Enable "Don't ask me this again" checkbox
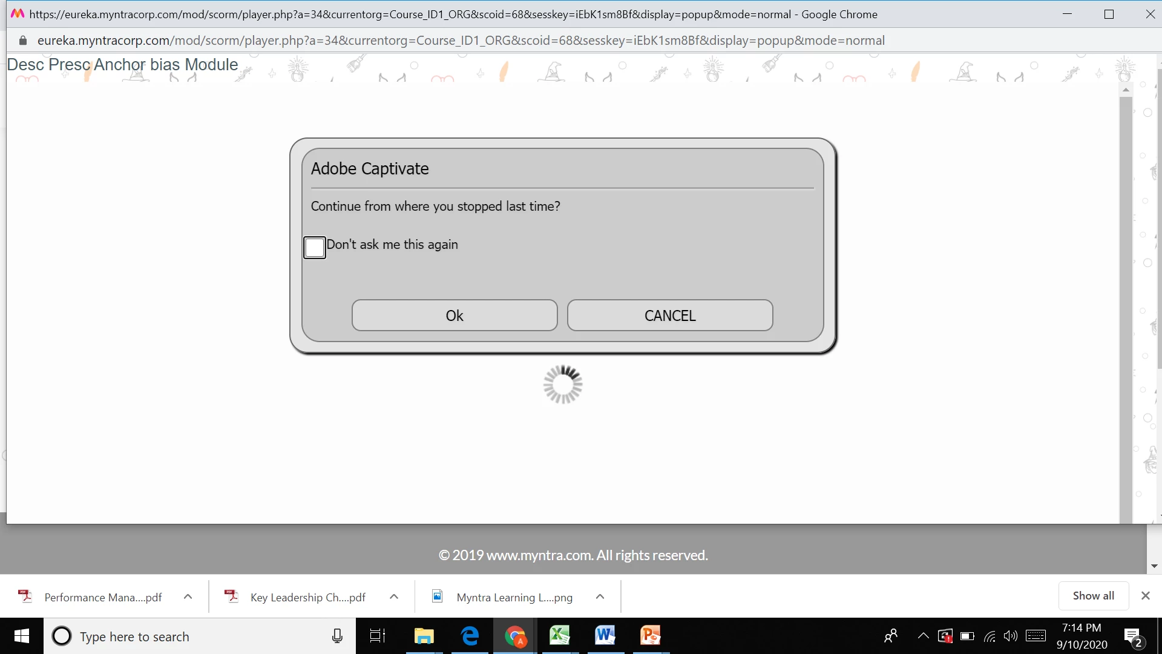 click(314, 247)
